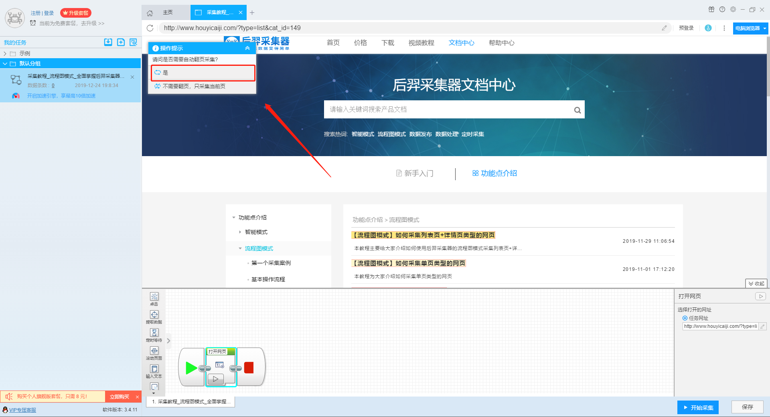This screenshot has height=417, width=770.
Task: Click the 保存 button
Action: point(747,407)
